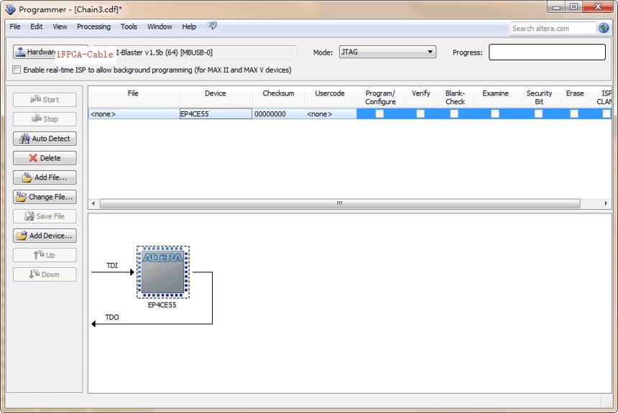This screenshot has width=618, height=413.
Task: Open the Tools menu
Action: click(129, 27)
